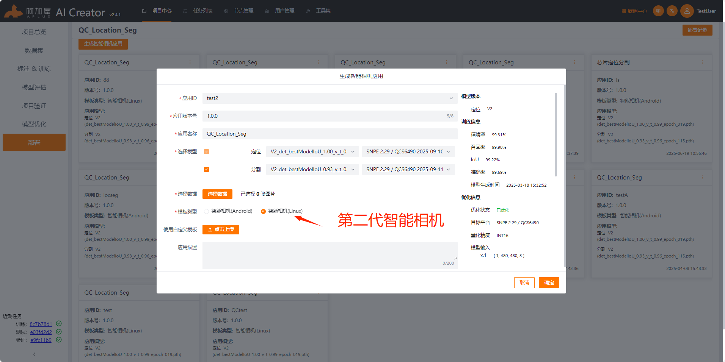725x362 pixels.
Task: Open more options on 芯片定位分割 card
Action: pos(703,62)
